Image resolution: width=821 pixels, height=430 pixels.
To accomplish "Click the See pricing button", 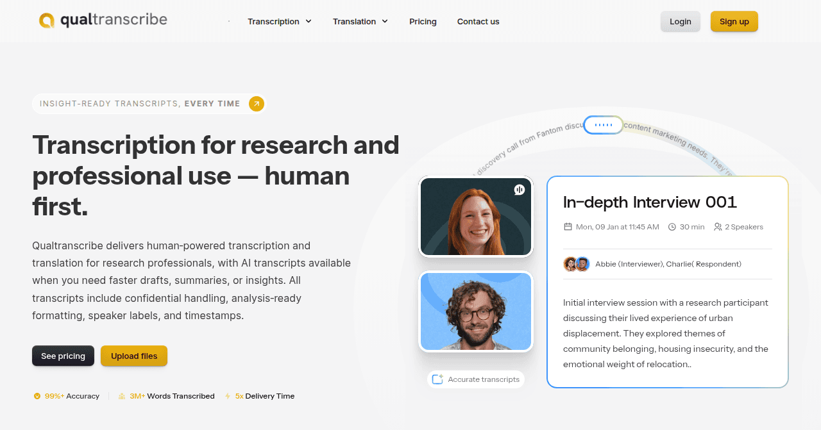I will 63,356.
